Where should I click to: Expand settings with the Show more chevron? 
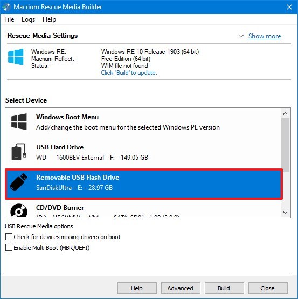coord(241,36)
